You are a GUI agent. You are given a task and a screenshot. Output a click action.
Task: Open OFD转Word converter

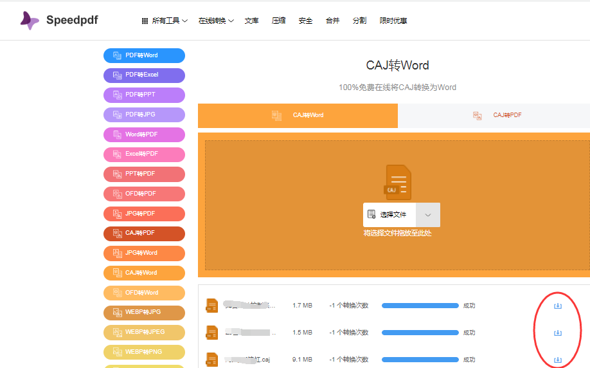(x=144, y=293)
